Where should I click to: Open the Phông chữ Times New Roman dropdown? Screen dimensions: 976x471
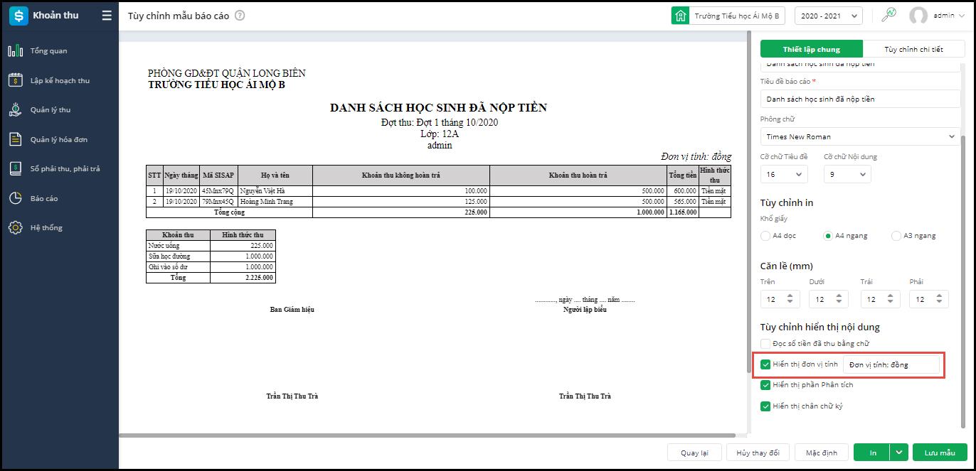pyautogui.click(x=860, y=136)
